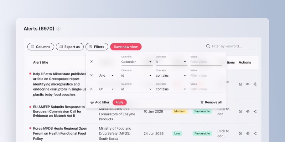The width and height of the screenshot is (285, 142).
Task: Click the Formulators of Enzyme Products cell
Action: tap(117, 114)
